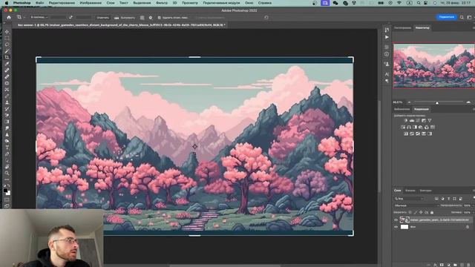Select the Hand tool

(7, 167)
